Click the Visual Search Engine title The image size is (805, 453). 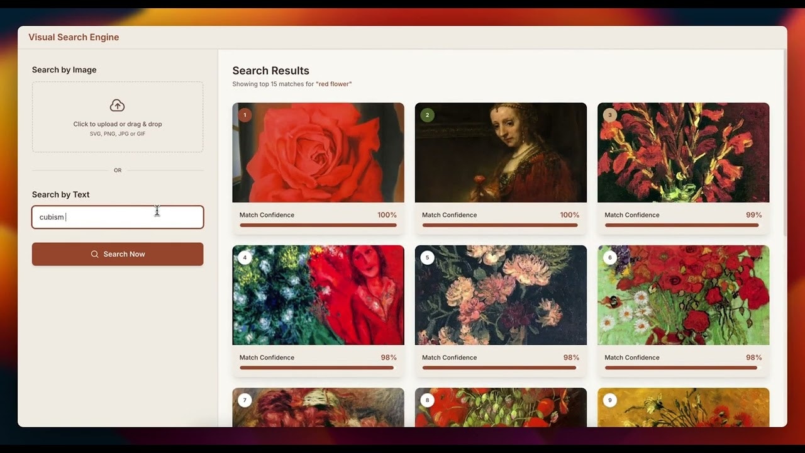coord(74,37)
